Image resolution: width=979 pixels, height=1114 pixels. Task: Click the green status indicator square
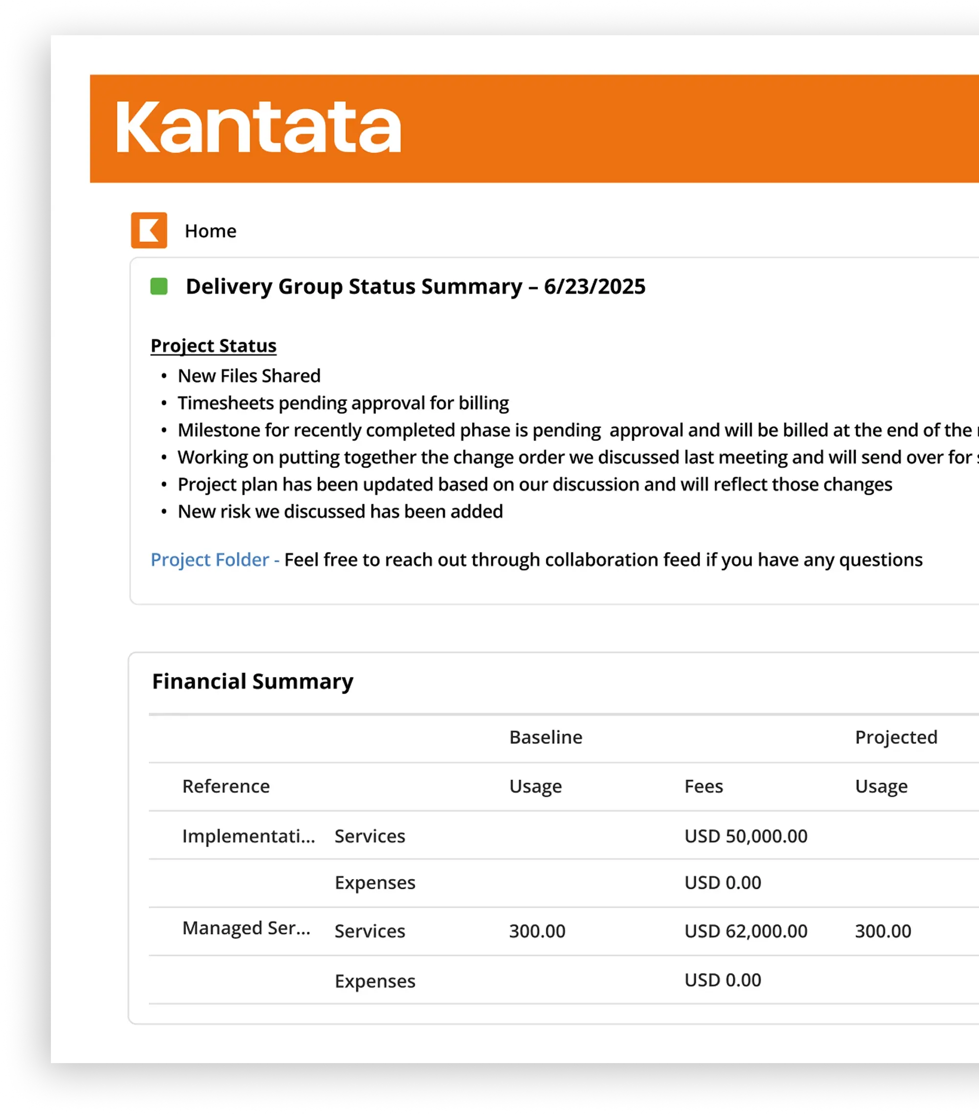[159, 286]
